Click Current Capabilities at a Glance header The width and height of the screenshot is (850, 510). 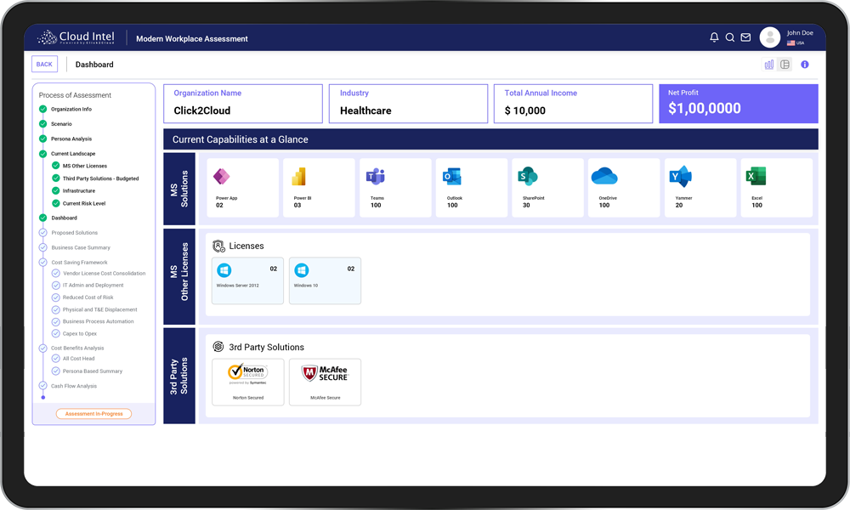pyautogui.click(x=490, y=139)
